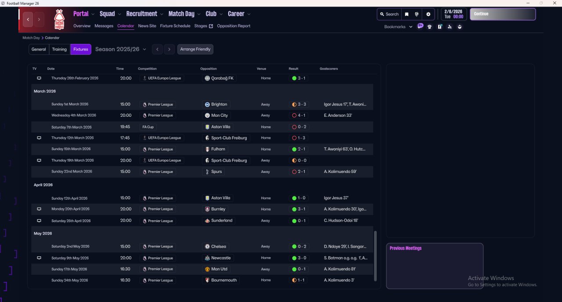562x302 pixels.
Task: Go to previous season arrow
Action: (158, 49)
